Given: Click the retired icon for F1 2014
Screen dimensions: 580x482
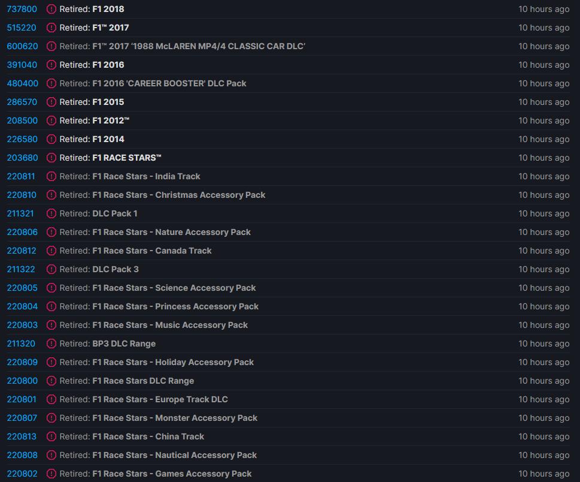Looking at the screenshot, I should (51, 139).
